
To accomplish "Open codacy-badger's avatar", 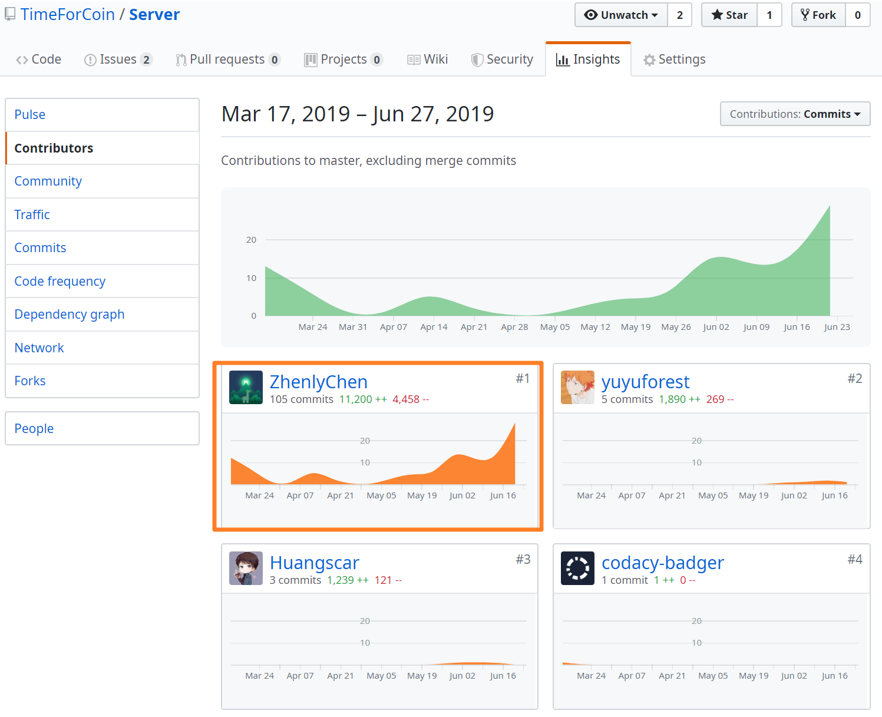I will (577, 568).
